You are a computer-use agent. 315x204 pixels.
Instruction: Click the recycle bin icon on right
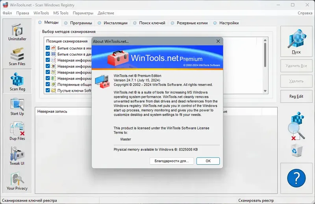296,150
